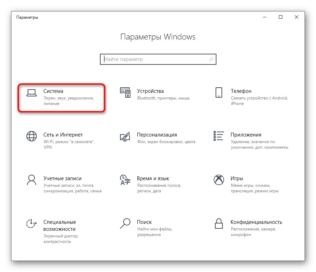Open the Конфиденциальность heading

pyautogui.click(x=256, y=222)
